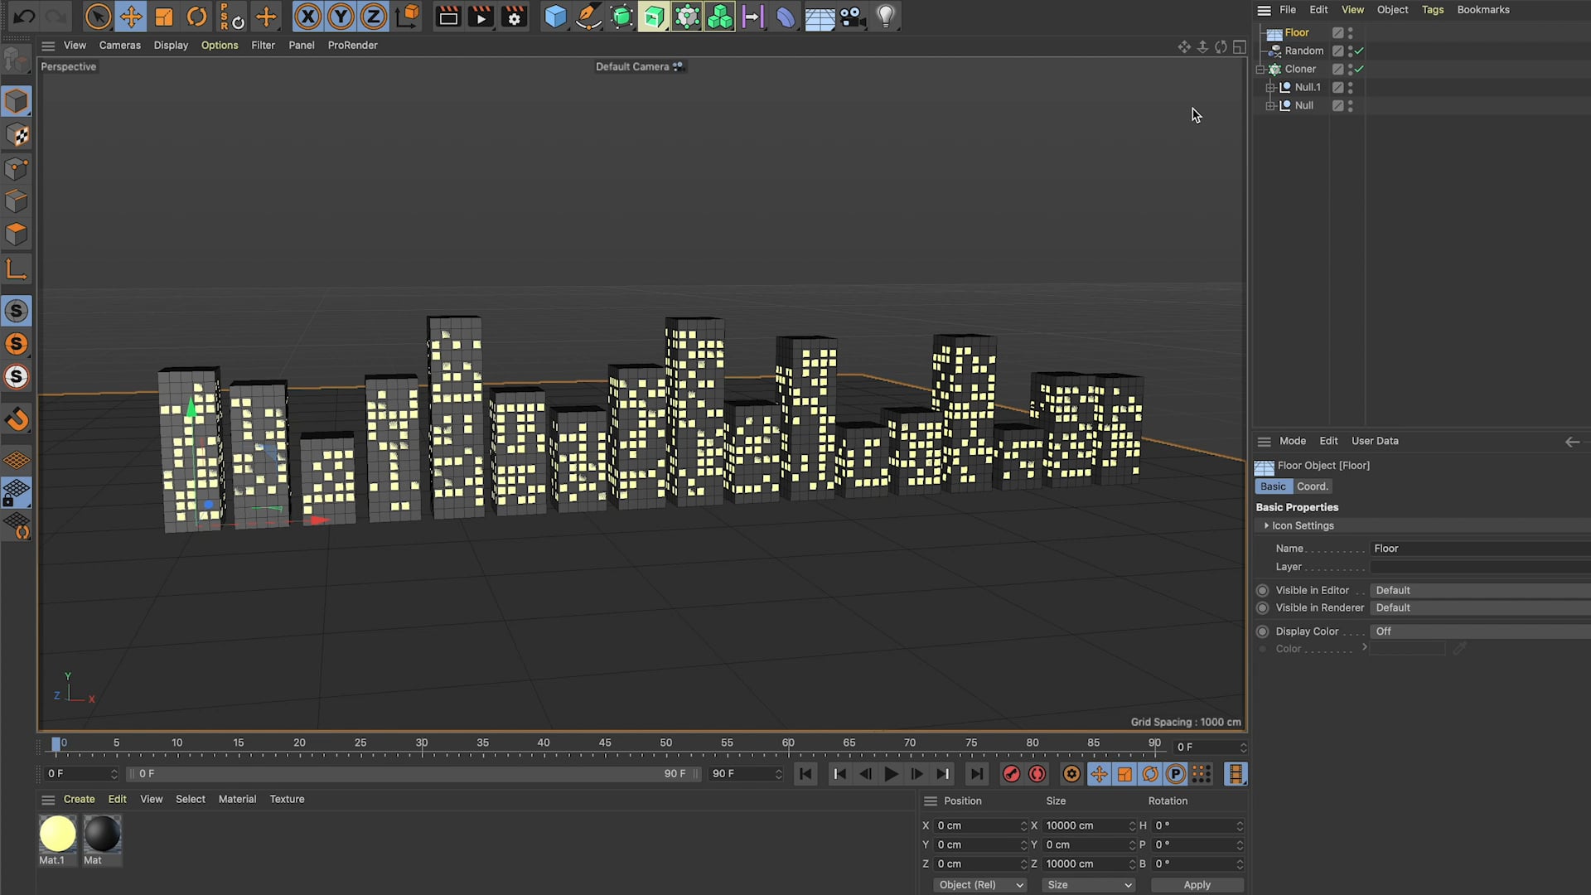Click the record active objects button
This screenshot has height=895, width=1591.
pos(1011,773)
